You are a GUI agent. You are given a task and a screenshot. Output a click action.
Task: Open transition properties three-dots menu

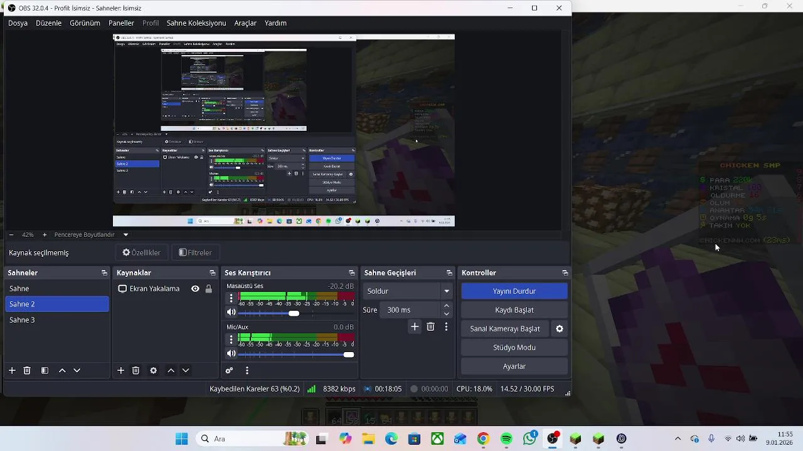click(x=446, y=327)
